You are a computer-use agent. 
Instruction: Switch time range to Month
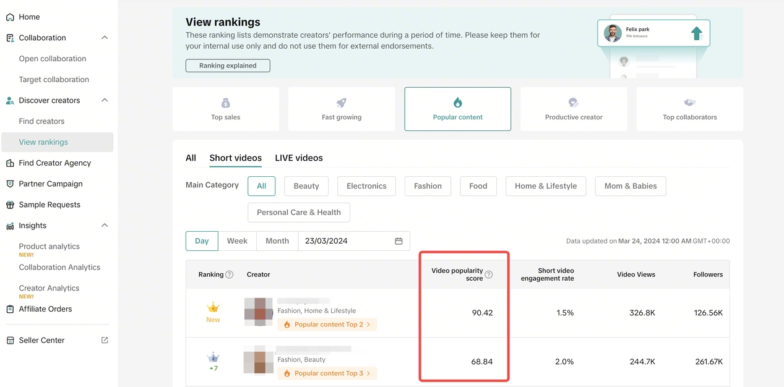[277, 241]
